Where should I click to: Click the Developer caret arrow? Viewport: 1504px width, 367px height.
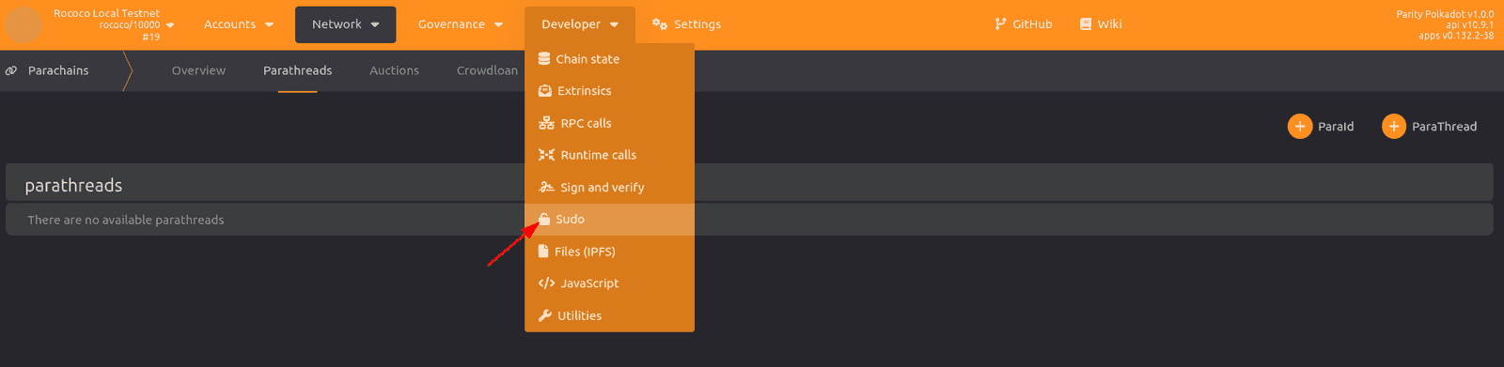pos(614,24)
